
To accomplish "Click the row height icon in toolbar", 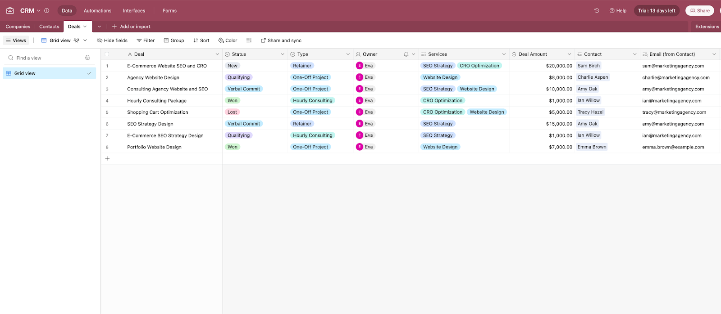I will click(249, 40).
